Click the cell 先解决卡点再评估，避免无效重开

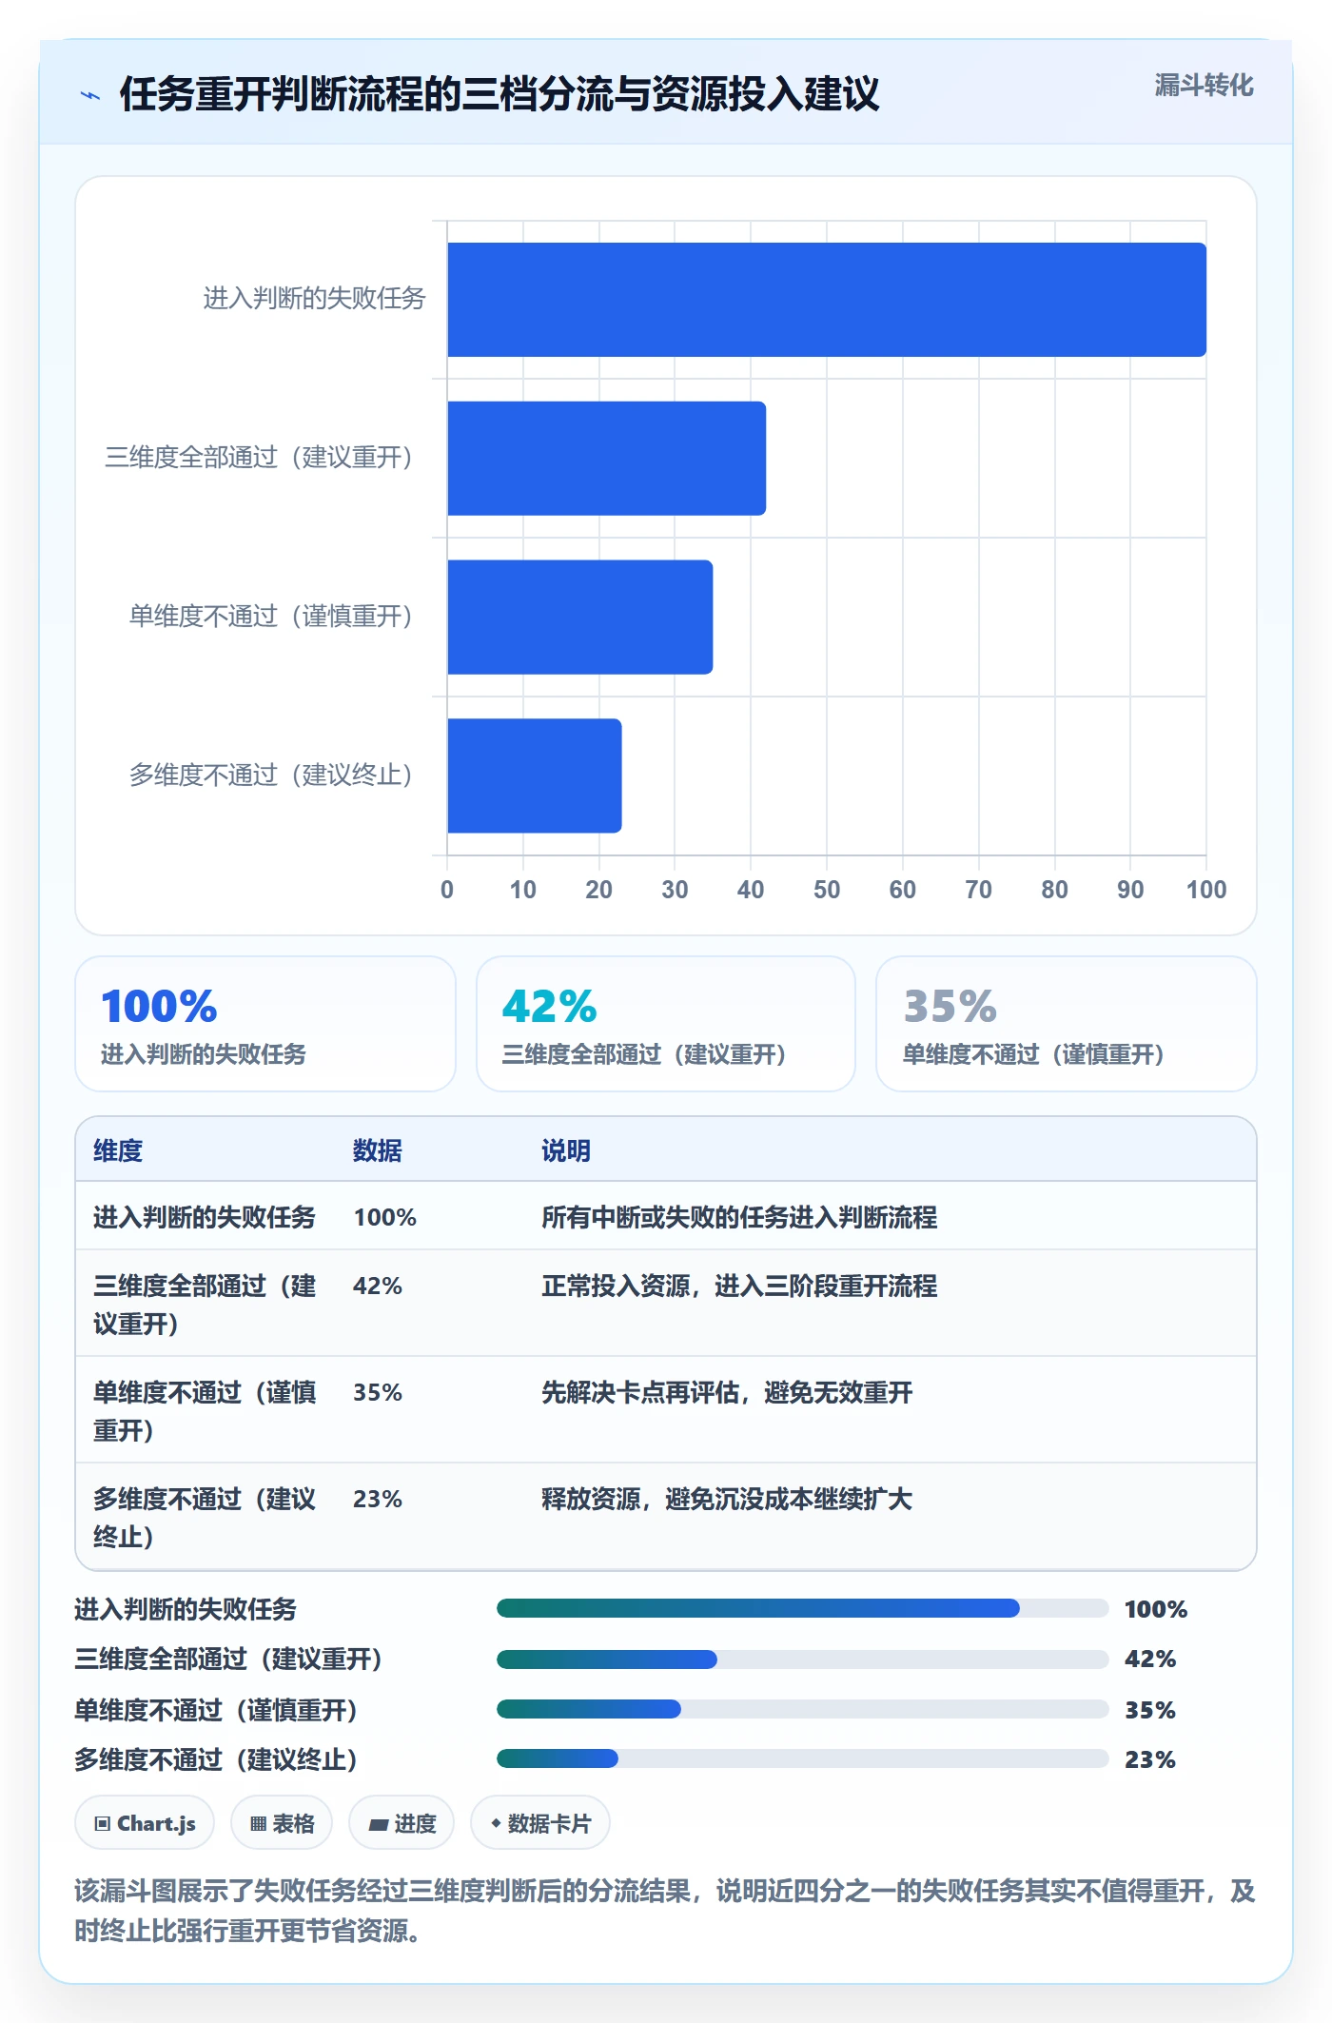pos(727,1392)
